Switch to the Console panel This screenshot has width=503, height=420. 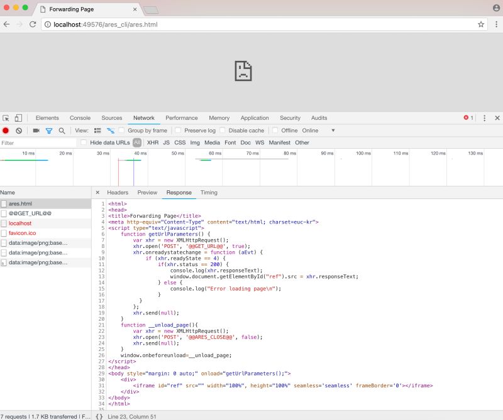(80, 118)
